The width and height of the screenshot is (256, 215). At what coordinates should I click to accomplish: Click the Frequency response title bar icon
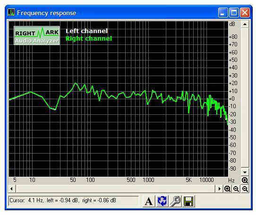pos(11,12)
